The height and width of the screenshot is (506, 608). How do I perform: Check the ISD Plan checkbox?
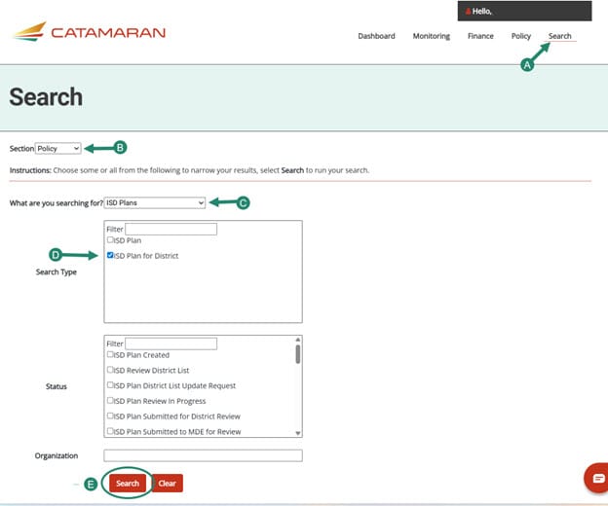coord(110,240)
